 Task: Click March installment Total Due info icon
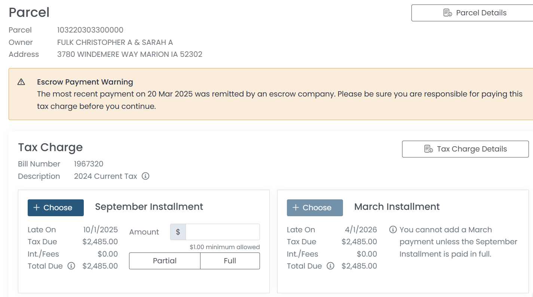tap(330, 266)
